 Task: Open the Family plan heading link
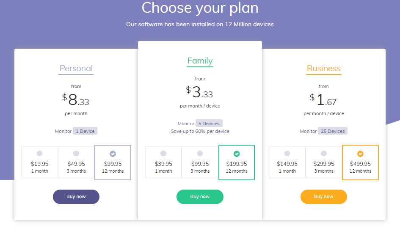tap(200, 61)
